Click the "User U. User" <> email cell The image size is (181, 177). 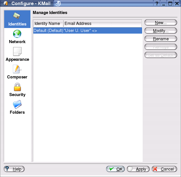pyautogui.click(x=80, y=31)
